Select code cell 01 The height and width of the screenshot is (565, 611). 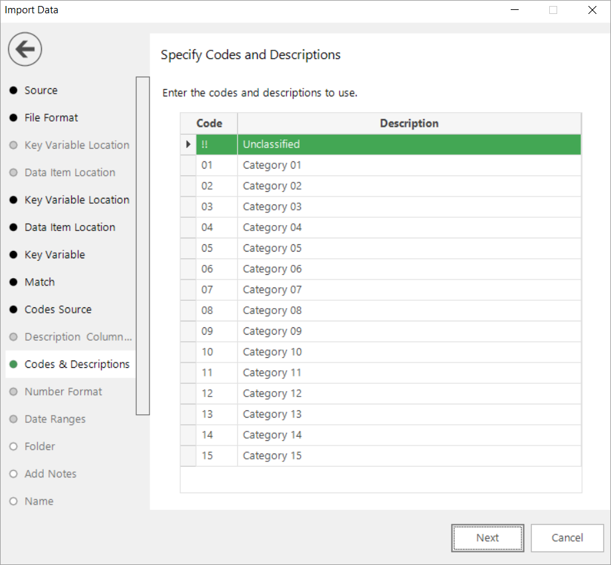(217, 165)
